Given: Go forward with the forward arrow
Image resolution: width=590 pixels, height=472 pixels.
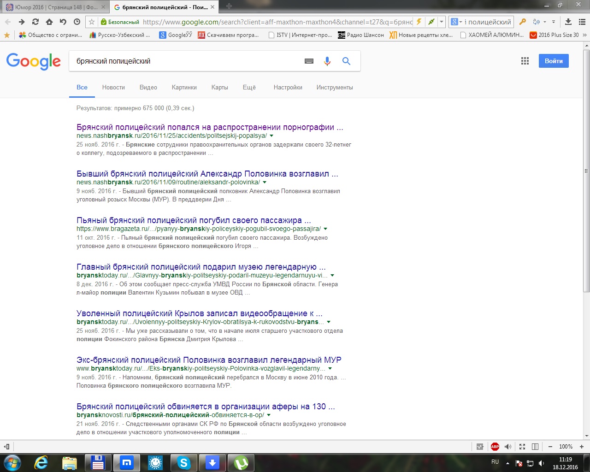Looking at the screenshot, I should [x=22, y=22].
